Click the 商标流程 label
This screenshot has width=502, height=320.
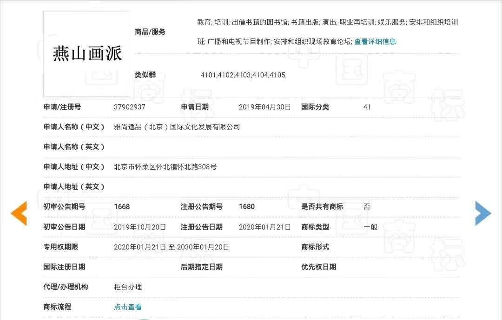tap(57, 307)
